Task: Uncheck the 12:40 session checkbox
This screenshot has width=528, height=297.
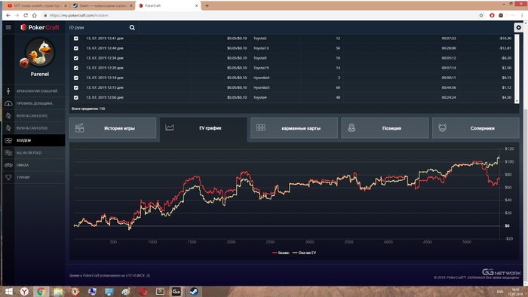Action: click(76, 48)
